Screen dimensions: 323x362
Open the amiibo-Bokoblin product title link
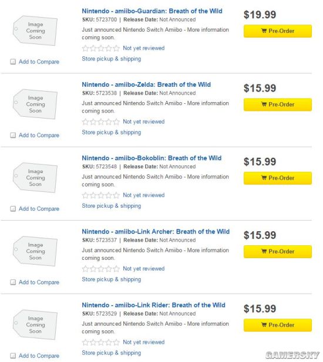(x=152, y=158)
